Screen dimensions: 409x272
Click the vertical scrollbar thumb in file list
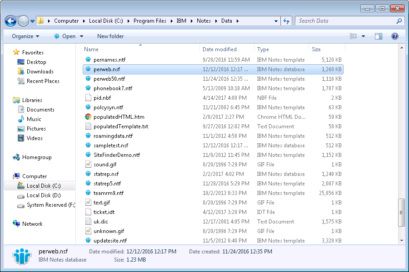(401, 212)
